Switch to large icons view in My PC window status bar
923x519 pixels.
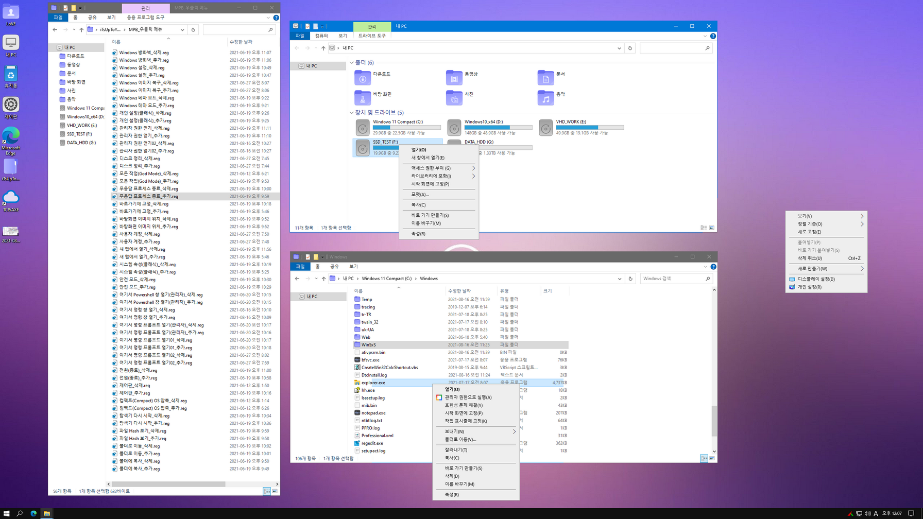point(712,228)
